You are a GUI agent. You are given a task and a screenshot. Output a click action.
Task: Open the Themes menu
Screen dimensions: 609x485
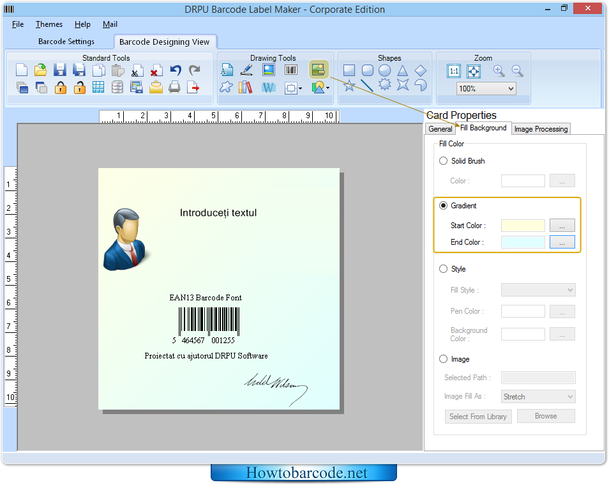pyautogui.click(x=49, y=24)
